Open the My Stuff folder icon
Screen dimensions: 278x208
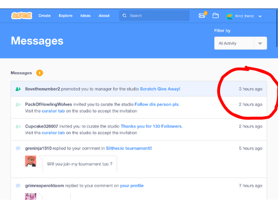pyautogui.click(x=215, y=16)
